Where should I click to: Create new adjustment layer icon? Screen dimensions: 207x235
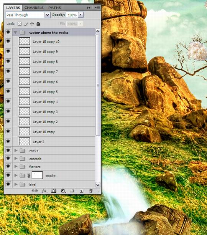63,191
